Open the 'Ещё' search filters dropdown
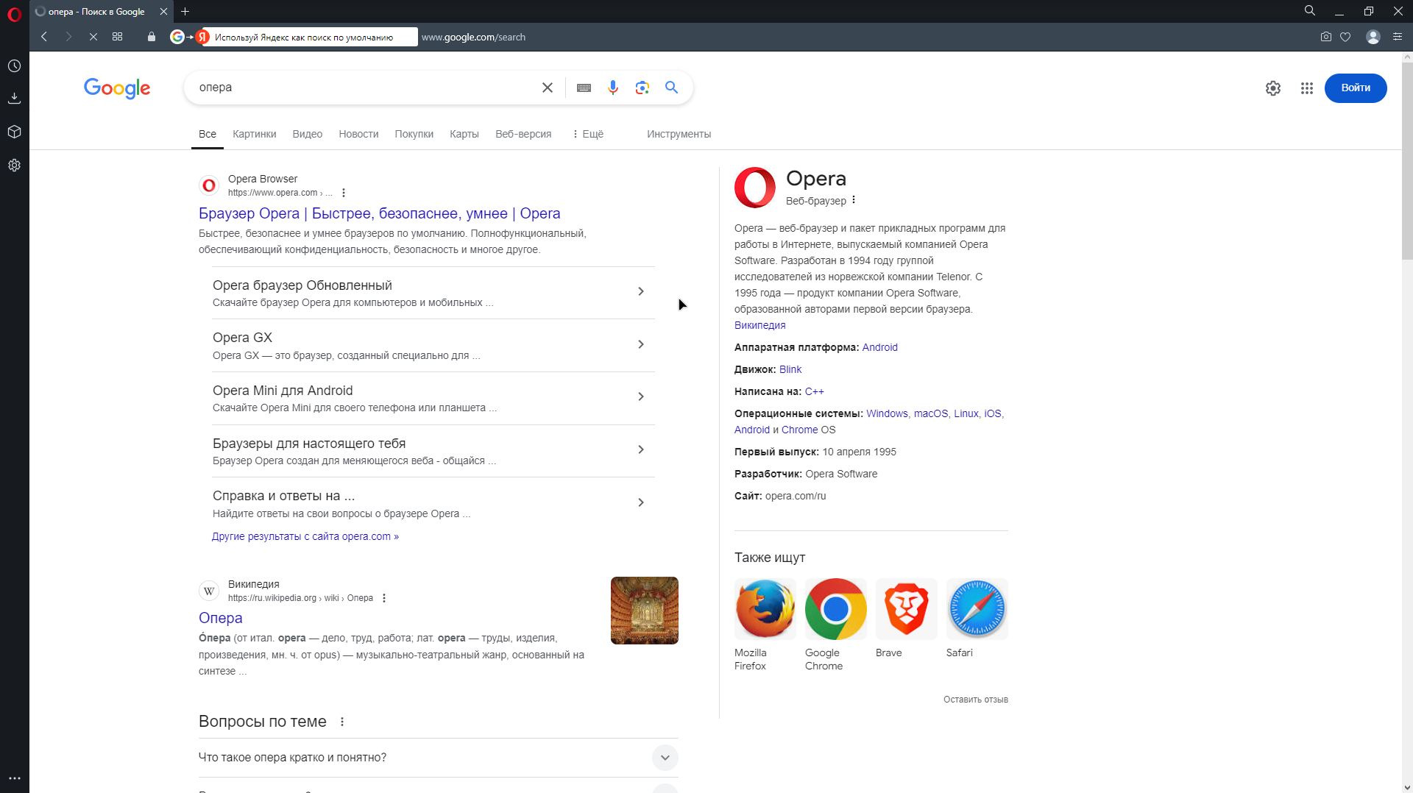 click(588, 134)
